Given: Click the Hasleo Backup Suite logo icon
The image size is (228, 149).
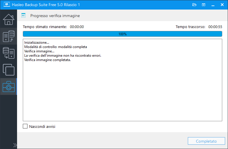Looking at the screenshot, I should click(7, 5).
